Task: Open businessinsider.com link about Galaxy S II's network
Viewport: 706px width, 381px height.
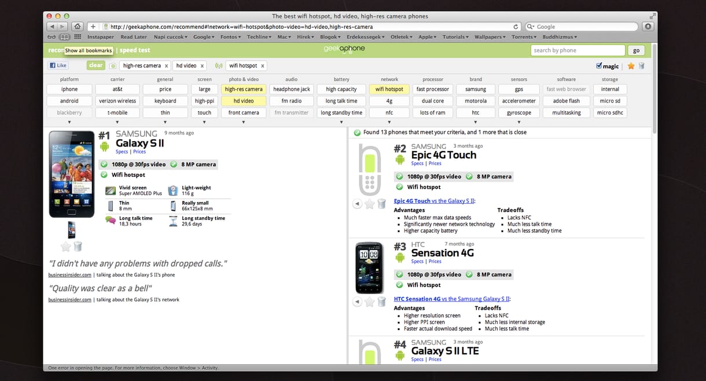Action: pos(69,300)
